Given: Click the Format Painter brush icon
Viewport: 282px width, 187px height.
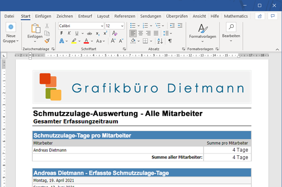Looking at the screenshot, I should pyautogui.click(x=47, y=41).
